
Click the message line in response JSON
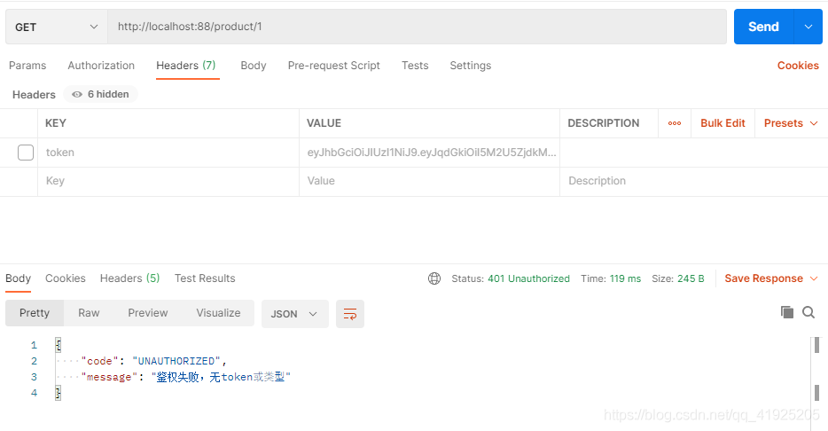click(x=185, y=377)
